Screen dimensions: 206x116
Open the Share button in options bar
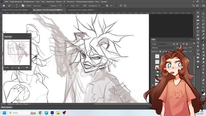point(203,6)
